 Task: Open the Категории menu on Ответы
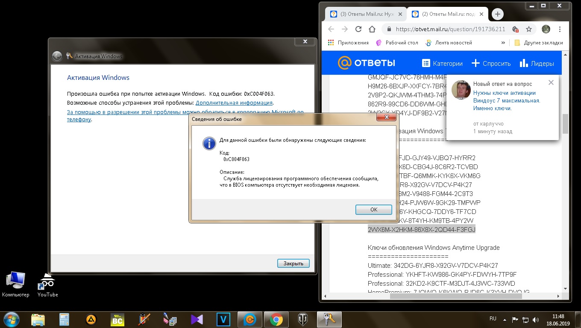(x=442, y=63)
